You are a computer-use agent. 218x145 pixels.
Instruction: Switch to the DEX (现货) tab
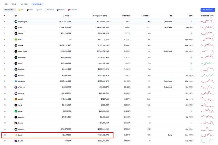(24, 4)
